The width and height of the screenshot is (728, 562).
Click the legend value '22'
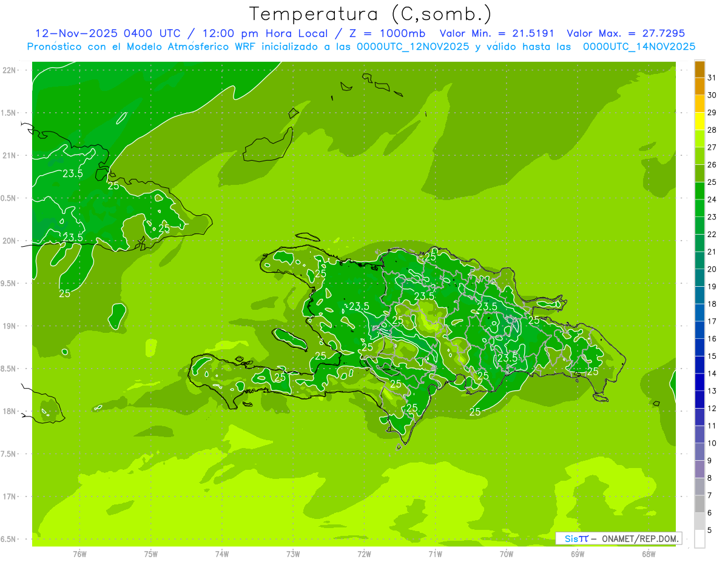tap(712, 234)
